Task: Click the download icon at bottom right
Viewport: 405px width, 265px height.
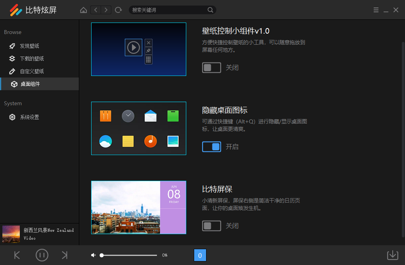Action: coord(393,255)
